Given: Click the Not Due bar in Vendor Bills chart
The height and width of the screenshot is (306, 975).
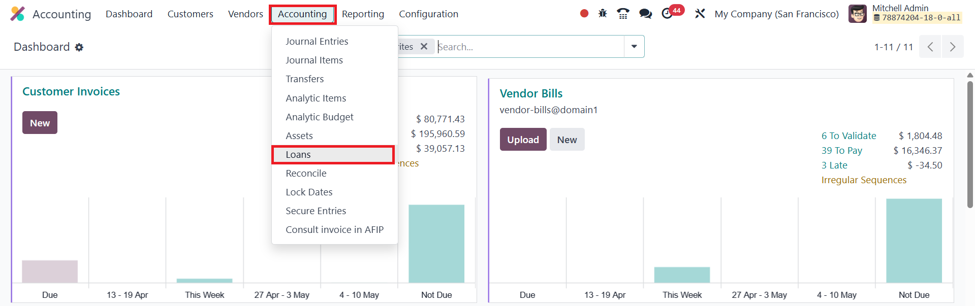Looking at the screenshot, I should (x=914, y=241).
